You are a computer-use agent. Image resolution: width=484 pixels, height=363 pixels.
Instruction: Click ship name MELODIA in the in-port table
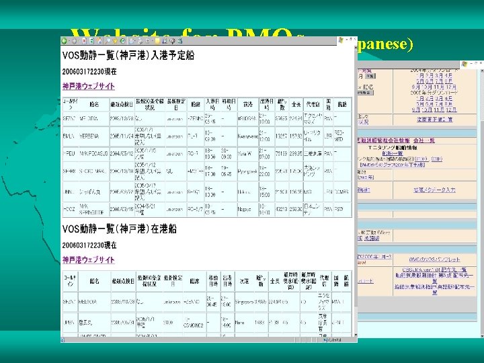click(88, 302)
